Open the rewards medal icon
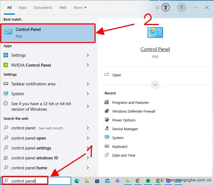 point(166,8)
